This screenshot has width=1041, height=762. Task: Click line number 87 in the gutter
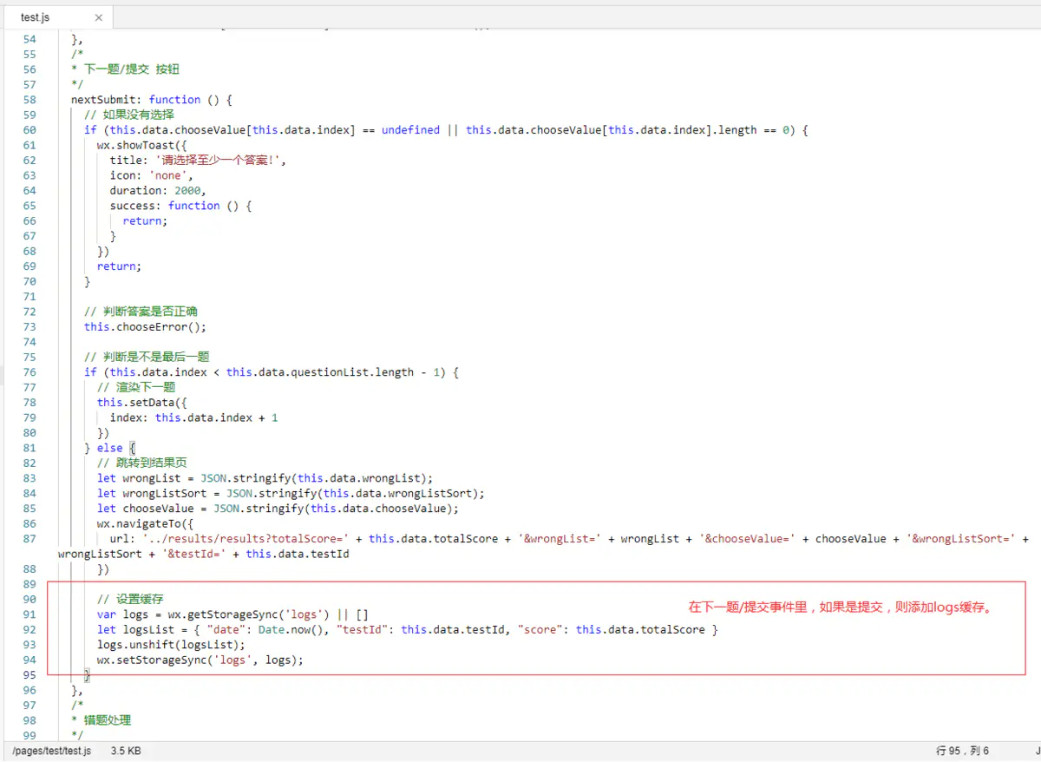click(29, 539)
